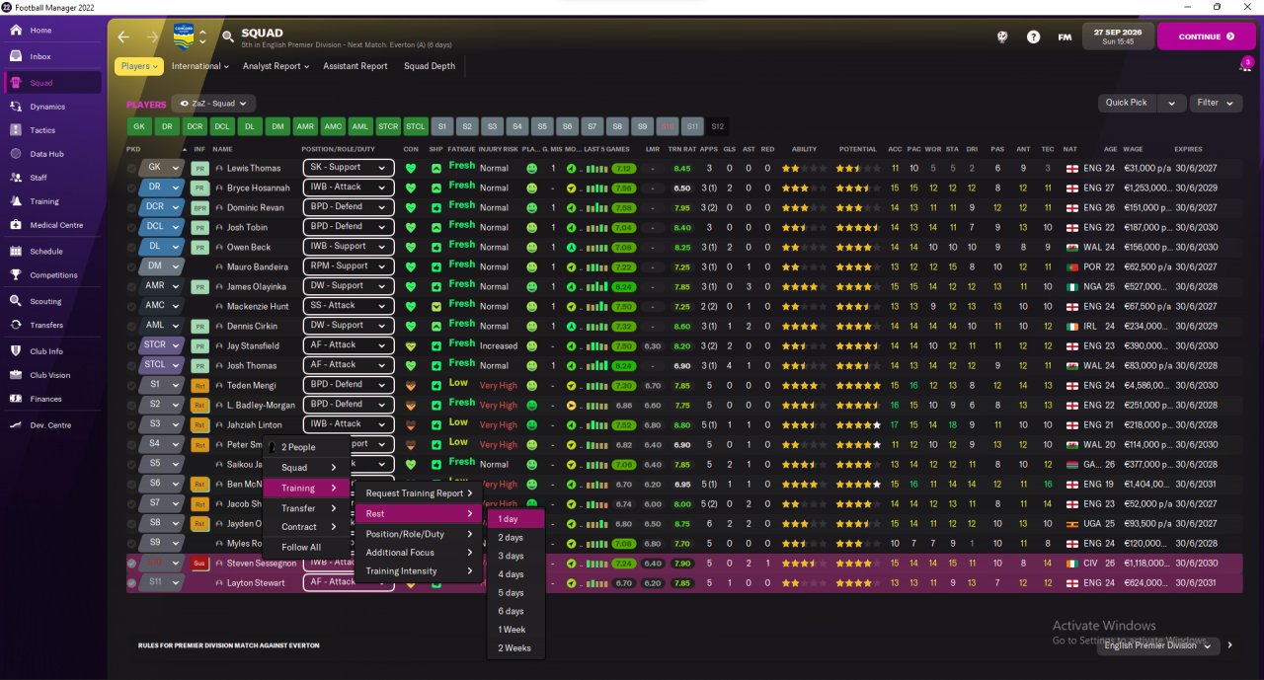This screenshot has height=680, width=1264.
Task: Toggle selection circle for Lewis Thomas row
Action: pyautogui.click(x=132, y=168)
